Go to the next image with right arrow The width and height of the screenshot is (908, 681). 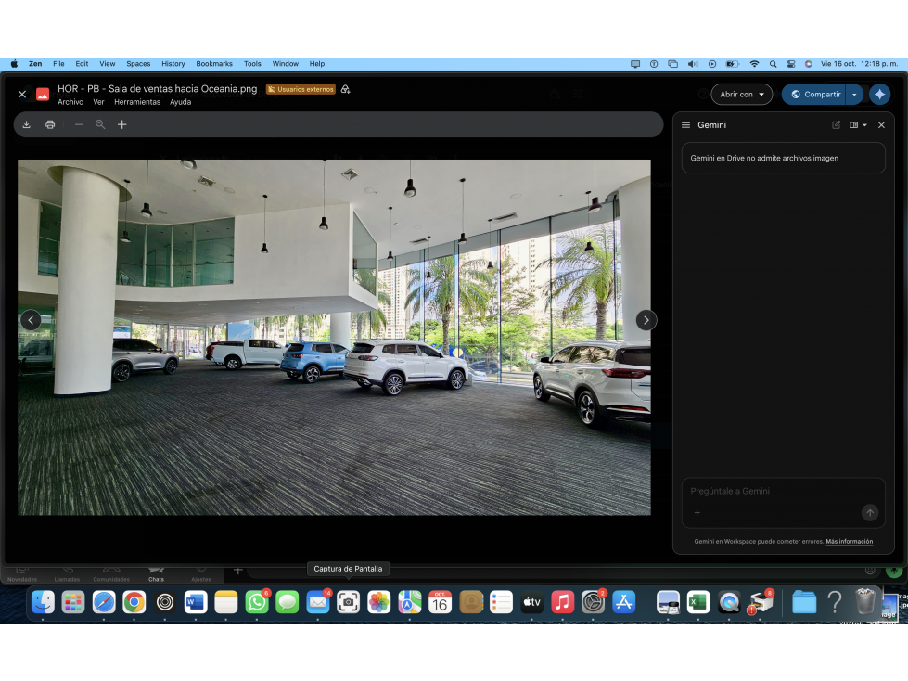[646, 320]
